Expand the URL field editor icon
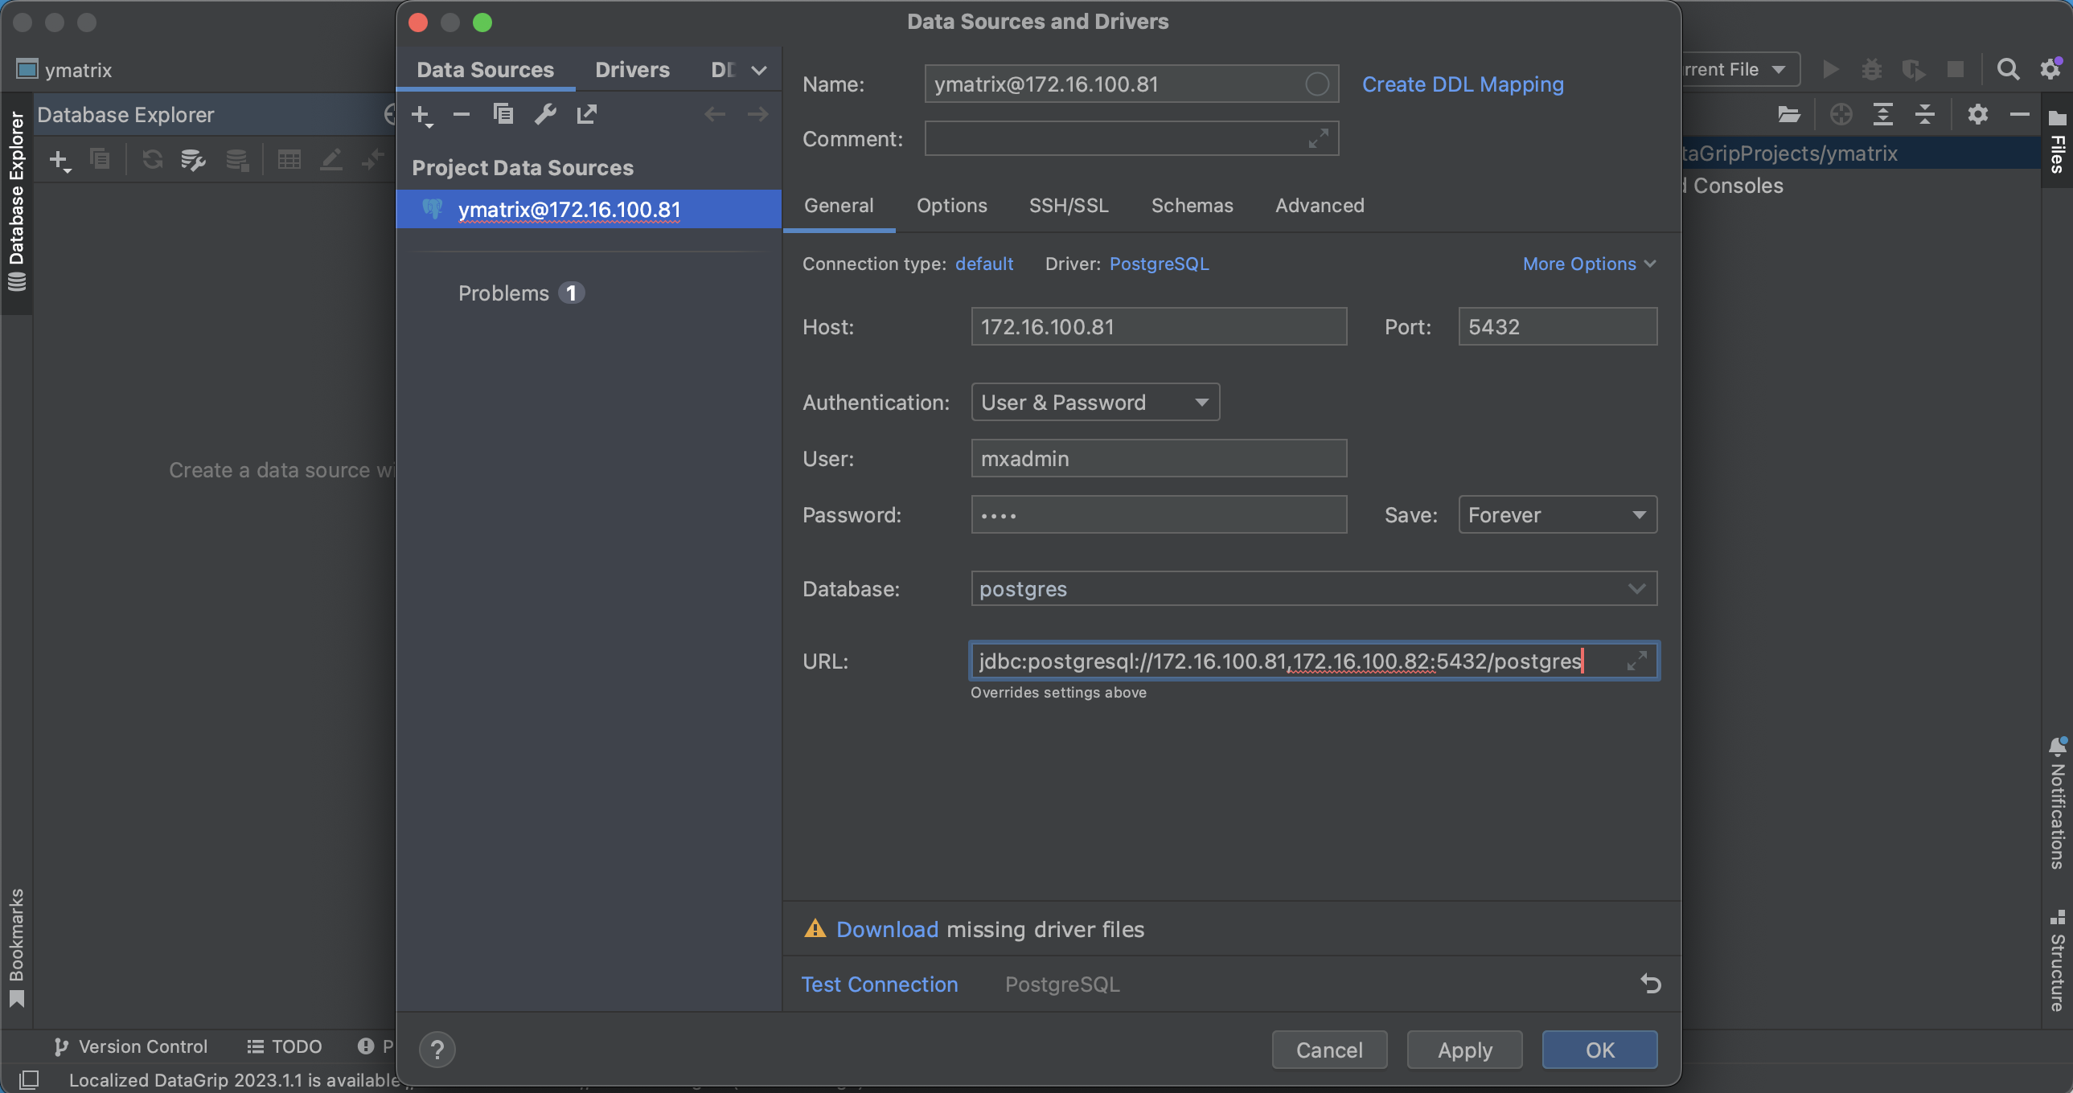2073x1093 pixels. tap(1636, 661)
